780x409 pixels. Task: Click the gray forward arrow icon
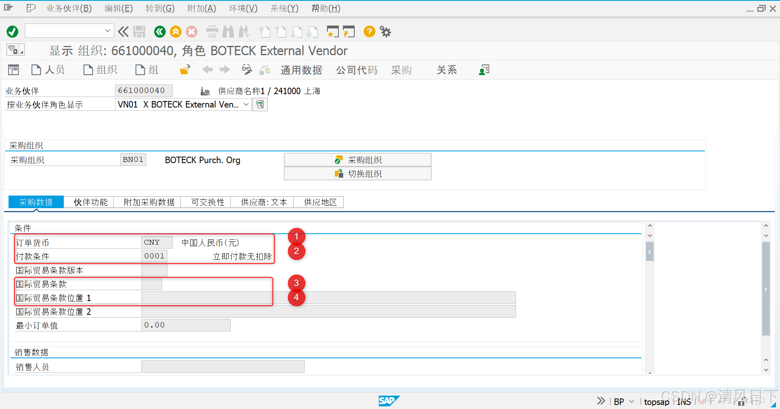click(x=225, y=70)
